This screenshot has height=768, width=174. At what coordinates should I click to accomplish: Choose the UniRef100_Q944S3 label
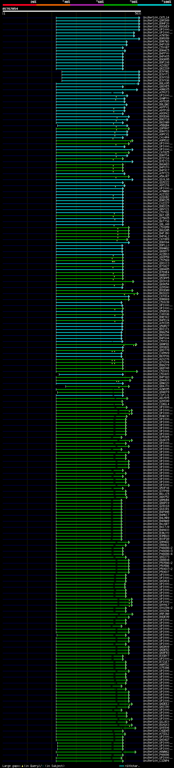click(x=156, y=380)
